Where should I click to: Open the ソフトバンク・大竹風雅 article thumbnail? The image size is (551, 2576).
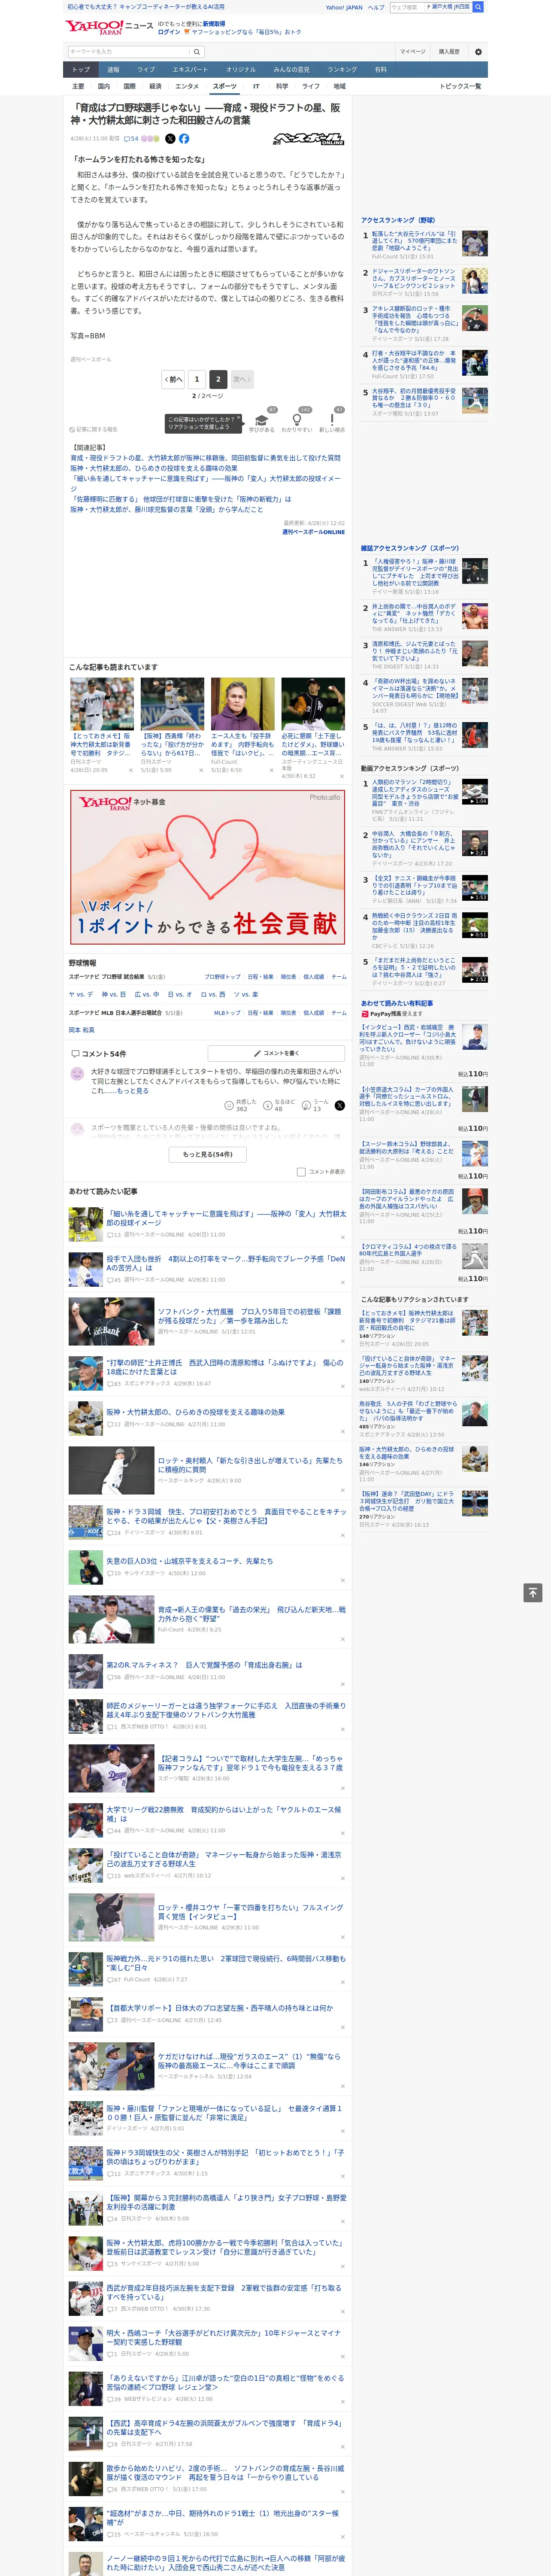click(111, 1321)
